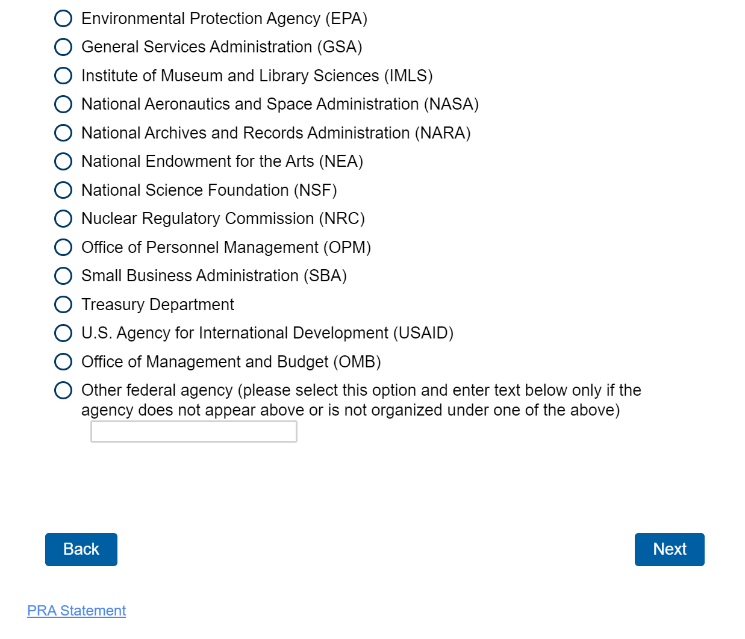Select Institute of Museum and Library Sciences
The width and height of the screenshot is (745, 639).
(x=63, y=76)
